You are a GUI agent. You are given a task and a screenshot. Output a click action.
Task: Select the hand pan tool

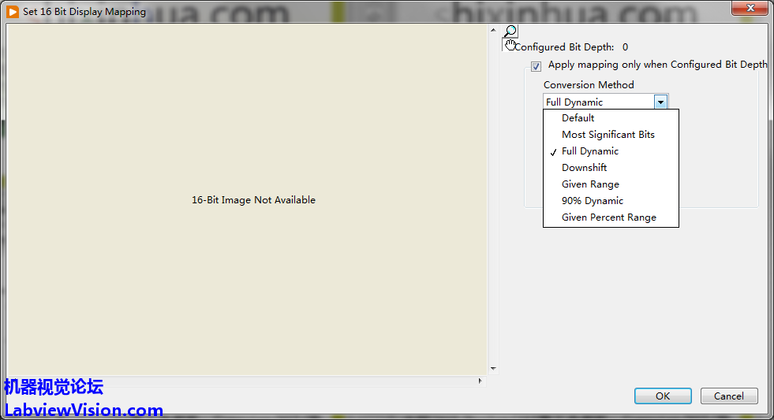(510, 45)
